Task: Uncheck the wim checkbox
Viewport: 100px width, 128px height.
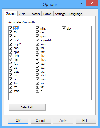Action: pos(37,79)
